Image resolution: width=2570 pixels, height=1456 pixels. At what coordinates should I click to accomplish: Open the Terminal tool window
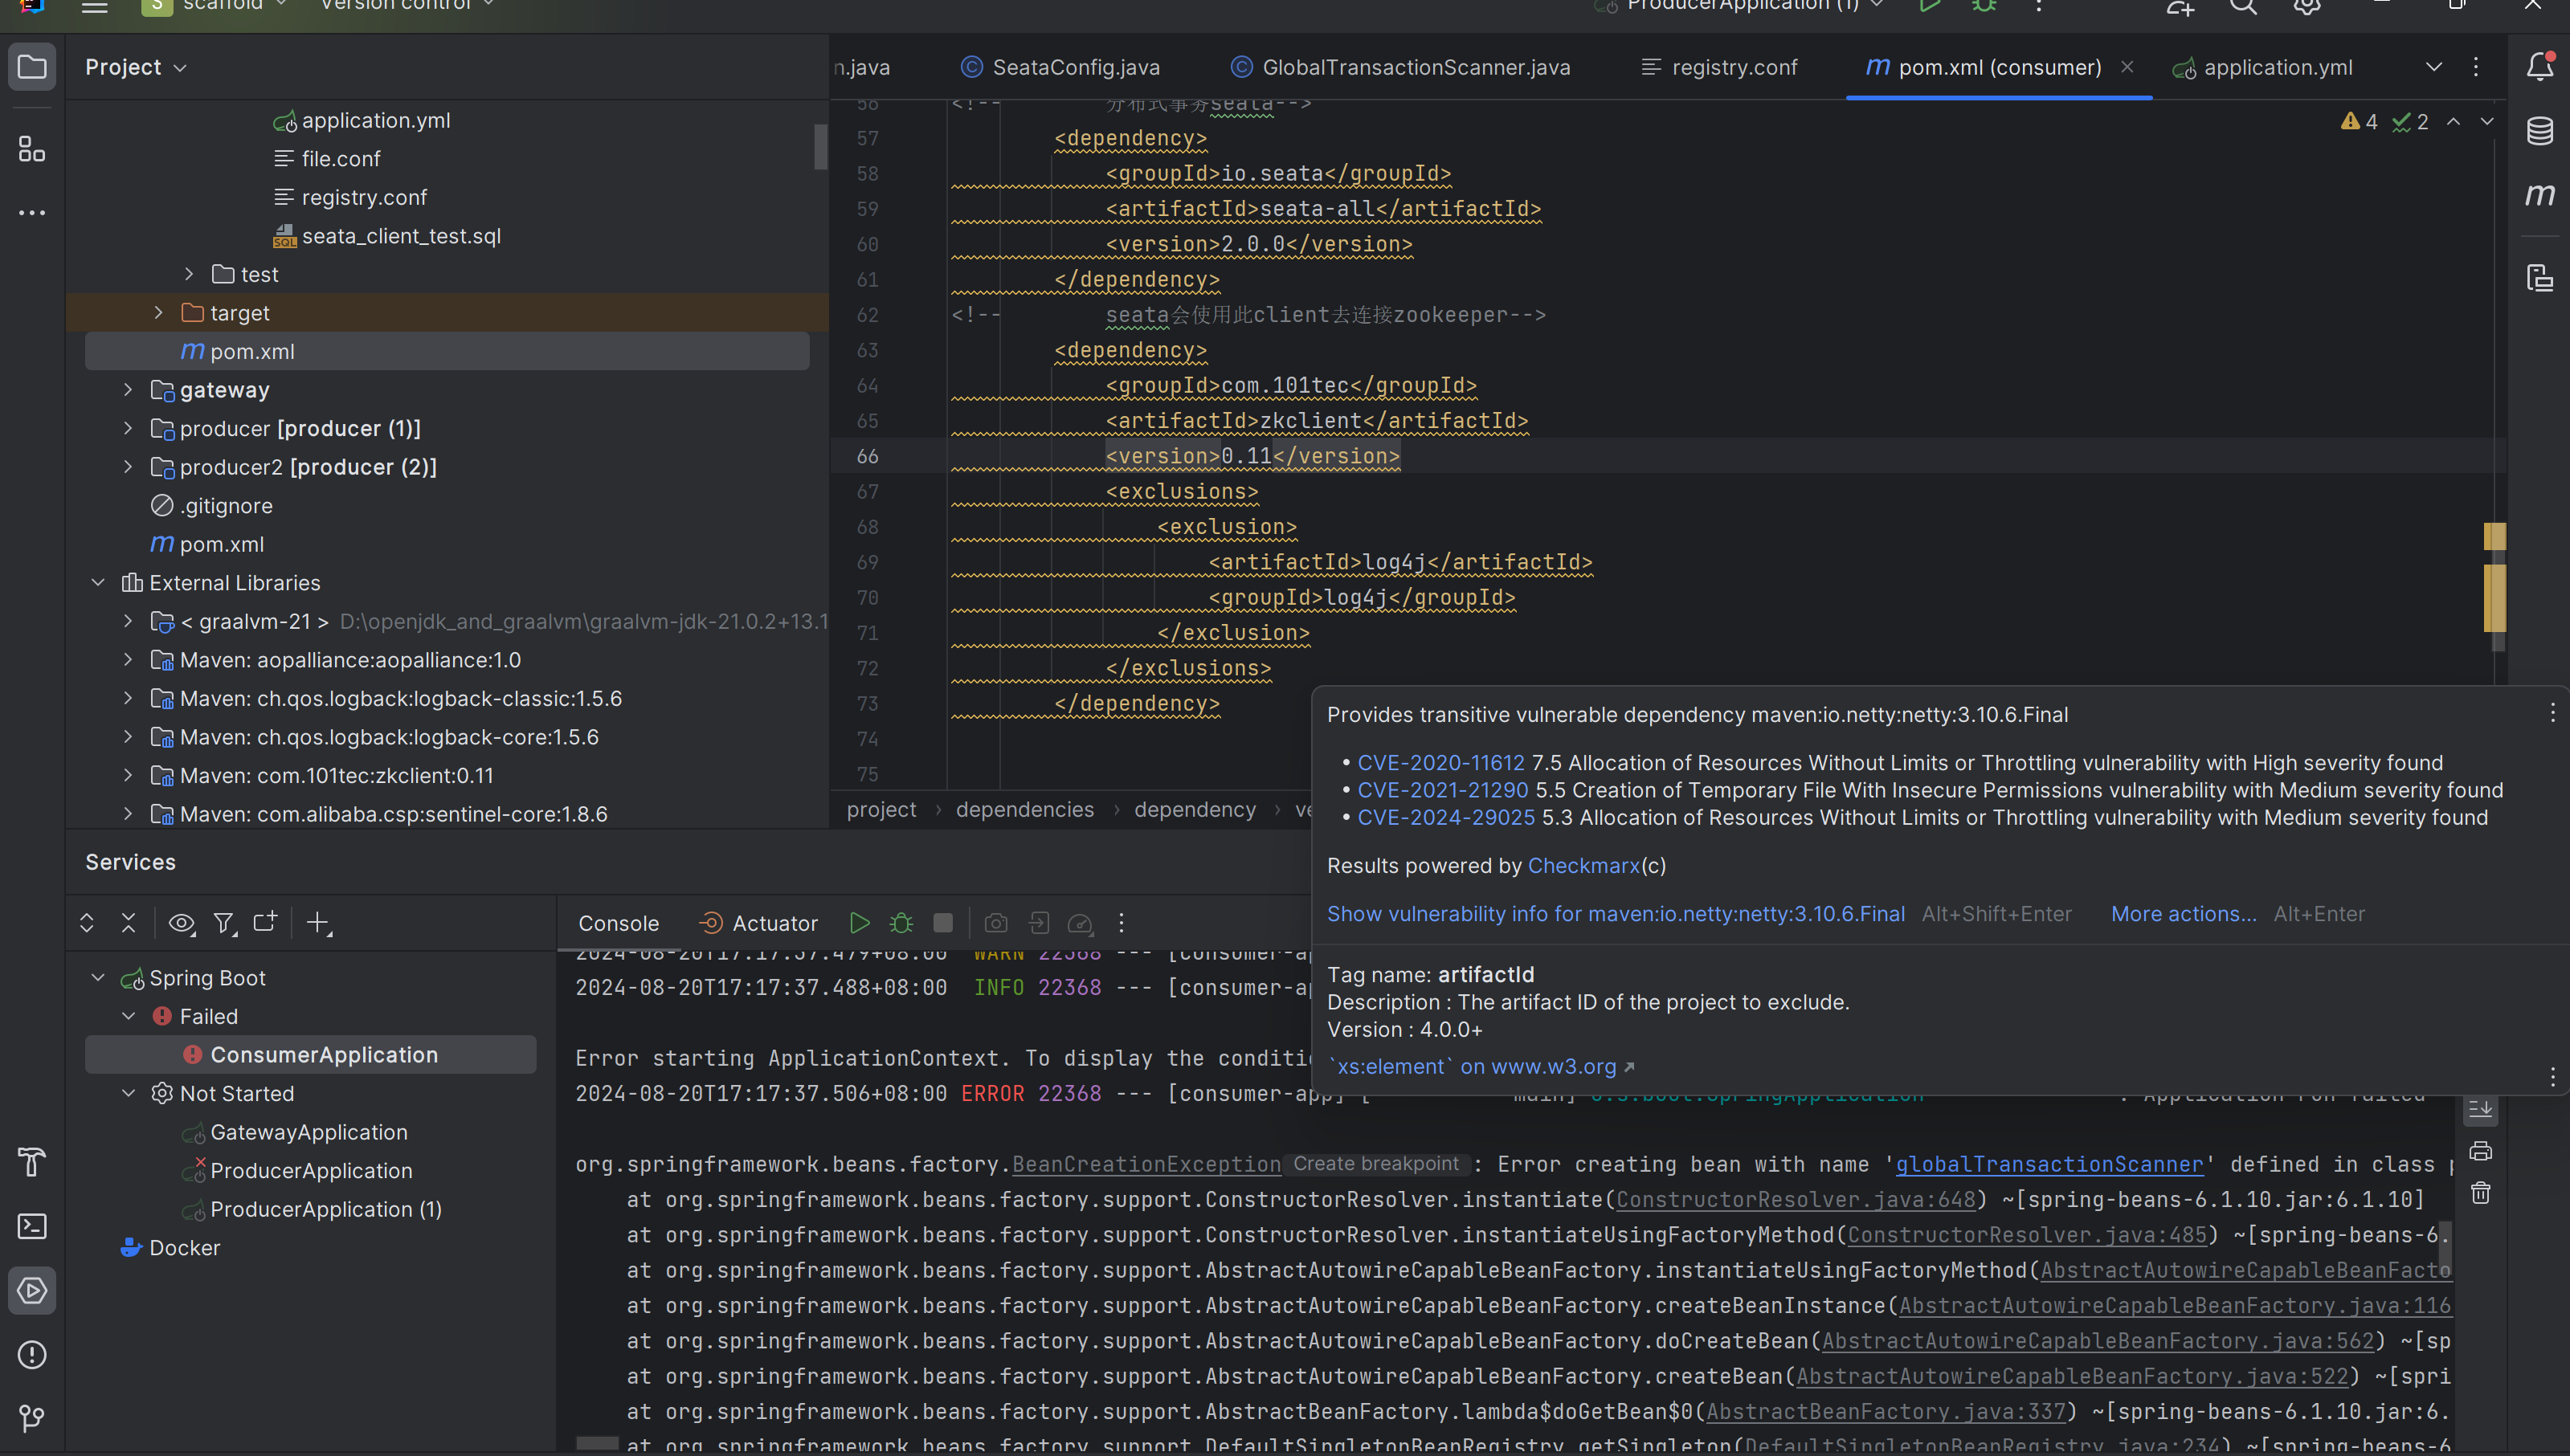tap(32, 1226)
